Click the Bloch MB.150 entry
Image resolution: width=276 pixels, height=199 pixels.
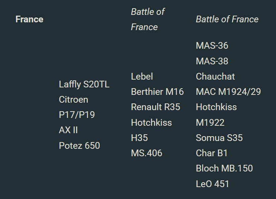(224, 168)
